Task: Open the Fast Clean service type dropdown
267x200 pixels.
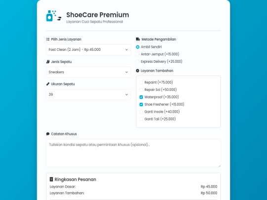Action: click(x=89, y=50)
